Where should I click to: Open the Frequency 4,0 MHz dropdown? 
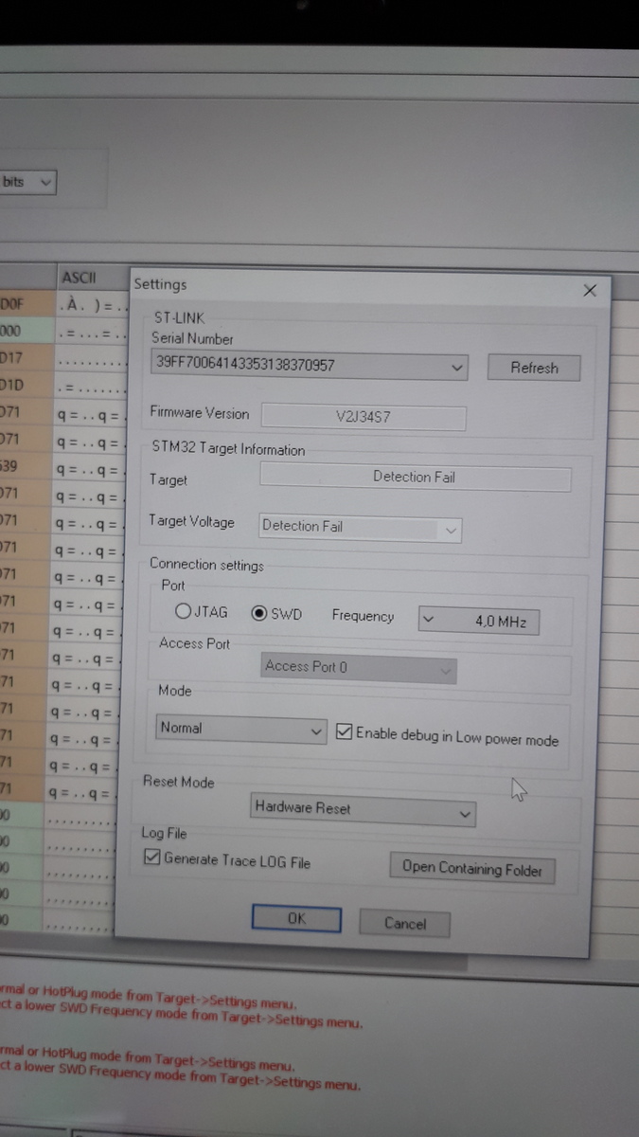(x=479, y=621)
